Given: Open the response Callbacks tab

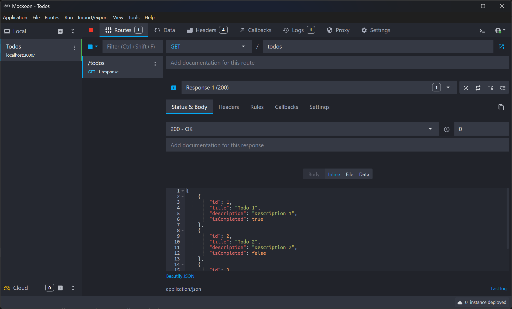Looking at the screenshot, I should [286, 107].
